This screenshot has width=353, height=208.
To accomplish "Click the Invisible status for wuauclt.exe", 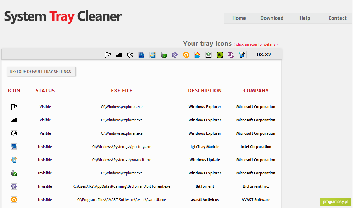I will pos(45,160).
